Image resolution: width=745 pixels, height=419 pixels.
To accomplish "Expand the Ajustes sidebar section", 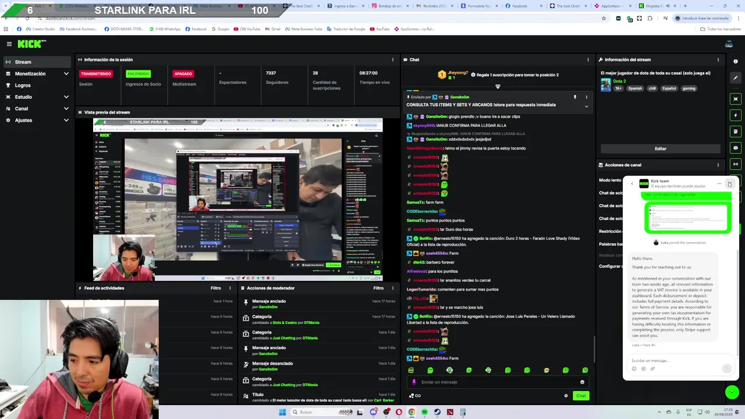I will 37,120.
